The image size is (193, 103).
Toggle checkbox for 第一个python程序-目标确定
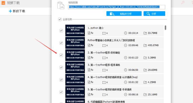point(61,55)
